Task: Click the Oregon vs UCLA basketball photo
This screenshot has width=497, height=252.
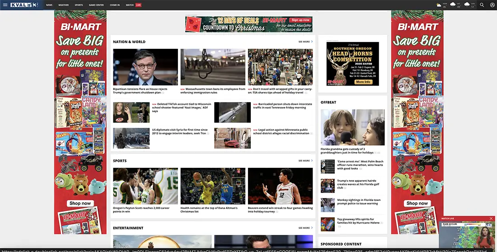Action: click(213, 186)
